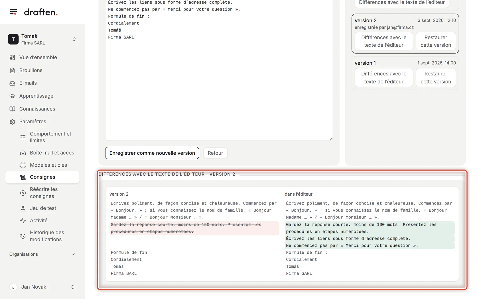Screen dimensions: 479x299
Task: Toggle the sidebar menu icon beside the logo
Action: tap(13, 12)
